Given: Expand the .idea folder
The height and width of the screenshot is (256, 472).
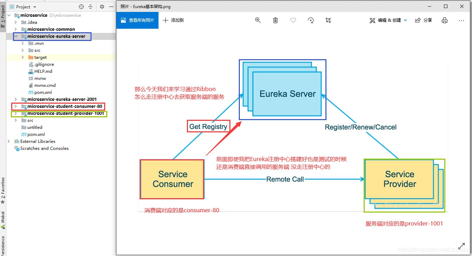Looking at the screenshot, I should click(16, 22).
